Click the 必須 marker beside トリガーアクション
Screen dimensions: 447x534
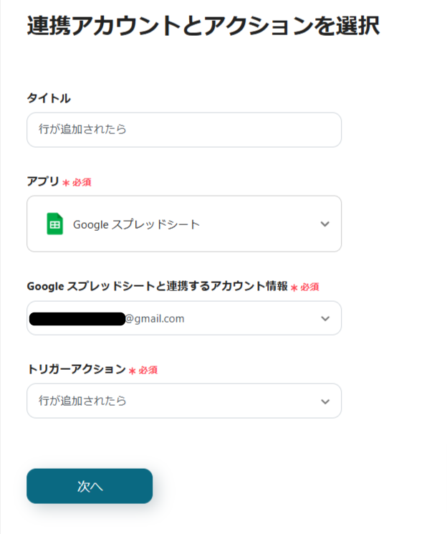pyautogui.click(x=148, y=371)
